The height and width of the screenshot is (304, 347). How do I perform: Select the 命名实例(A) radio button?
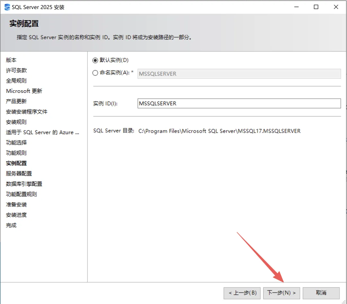(x=95, y=73)
